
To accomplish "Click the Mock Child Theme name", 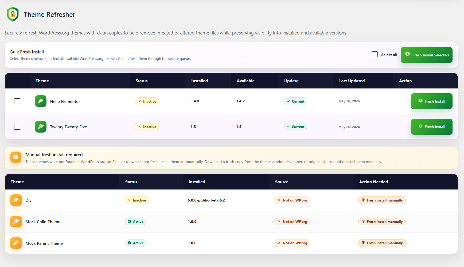I will pyautogui.click(x=43, y=222).
